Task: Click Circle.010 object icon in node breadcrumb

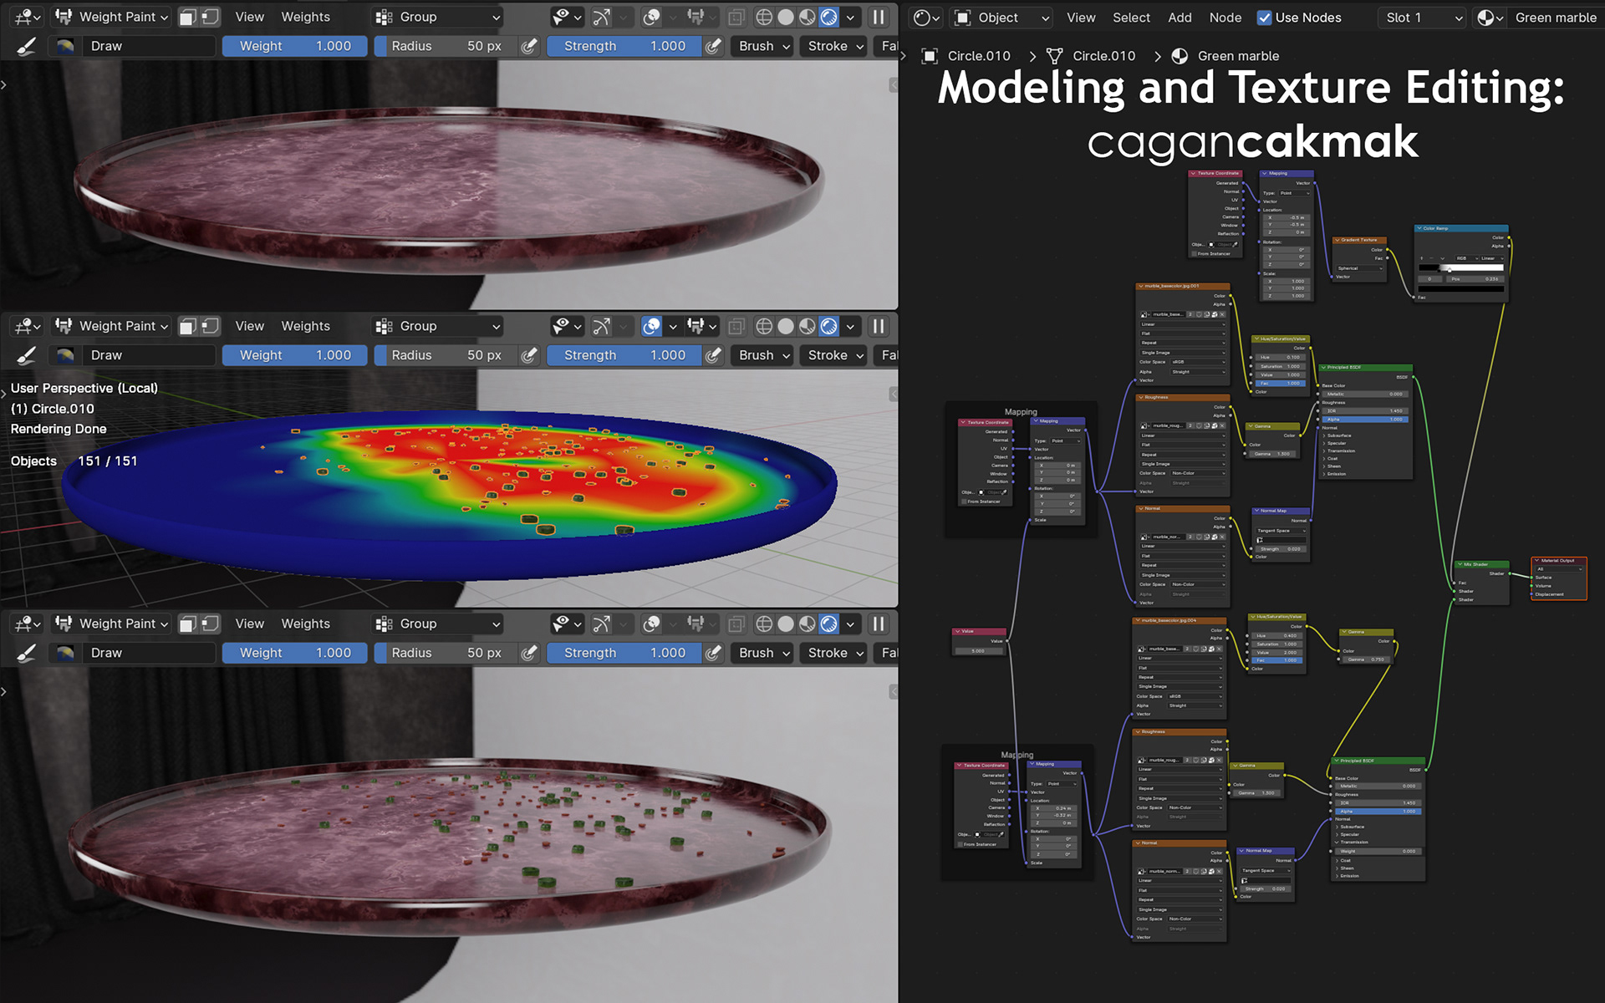Action: coord(929,56)
